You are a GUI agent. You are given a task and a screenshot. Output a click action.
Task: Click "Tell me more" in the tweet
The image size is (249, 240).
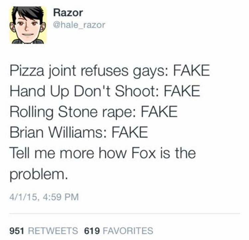[x=52, y=153]
